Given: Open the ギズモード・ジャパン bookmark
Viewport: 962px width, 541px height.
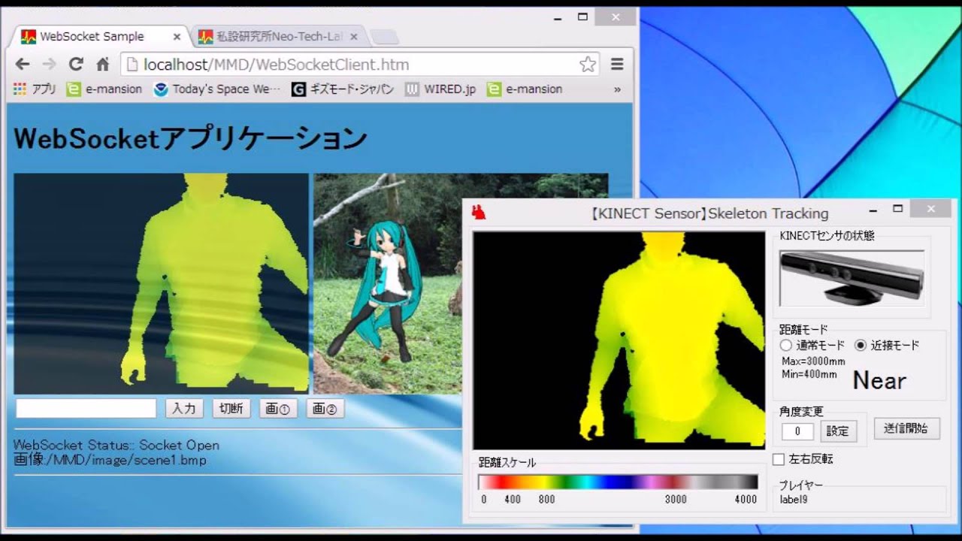Looking at the screenshot, I should (343, 89).
